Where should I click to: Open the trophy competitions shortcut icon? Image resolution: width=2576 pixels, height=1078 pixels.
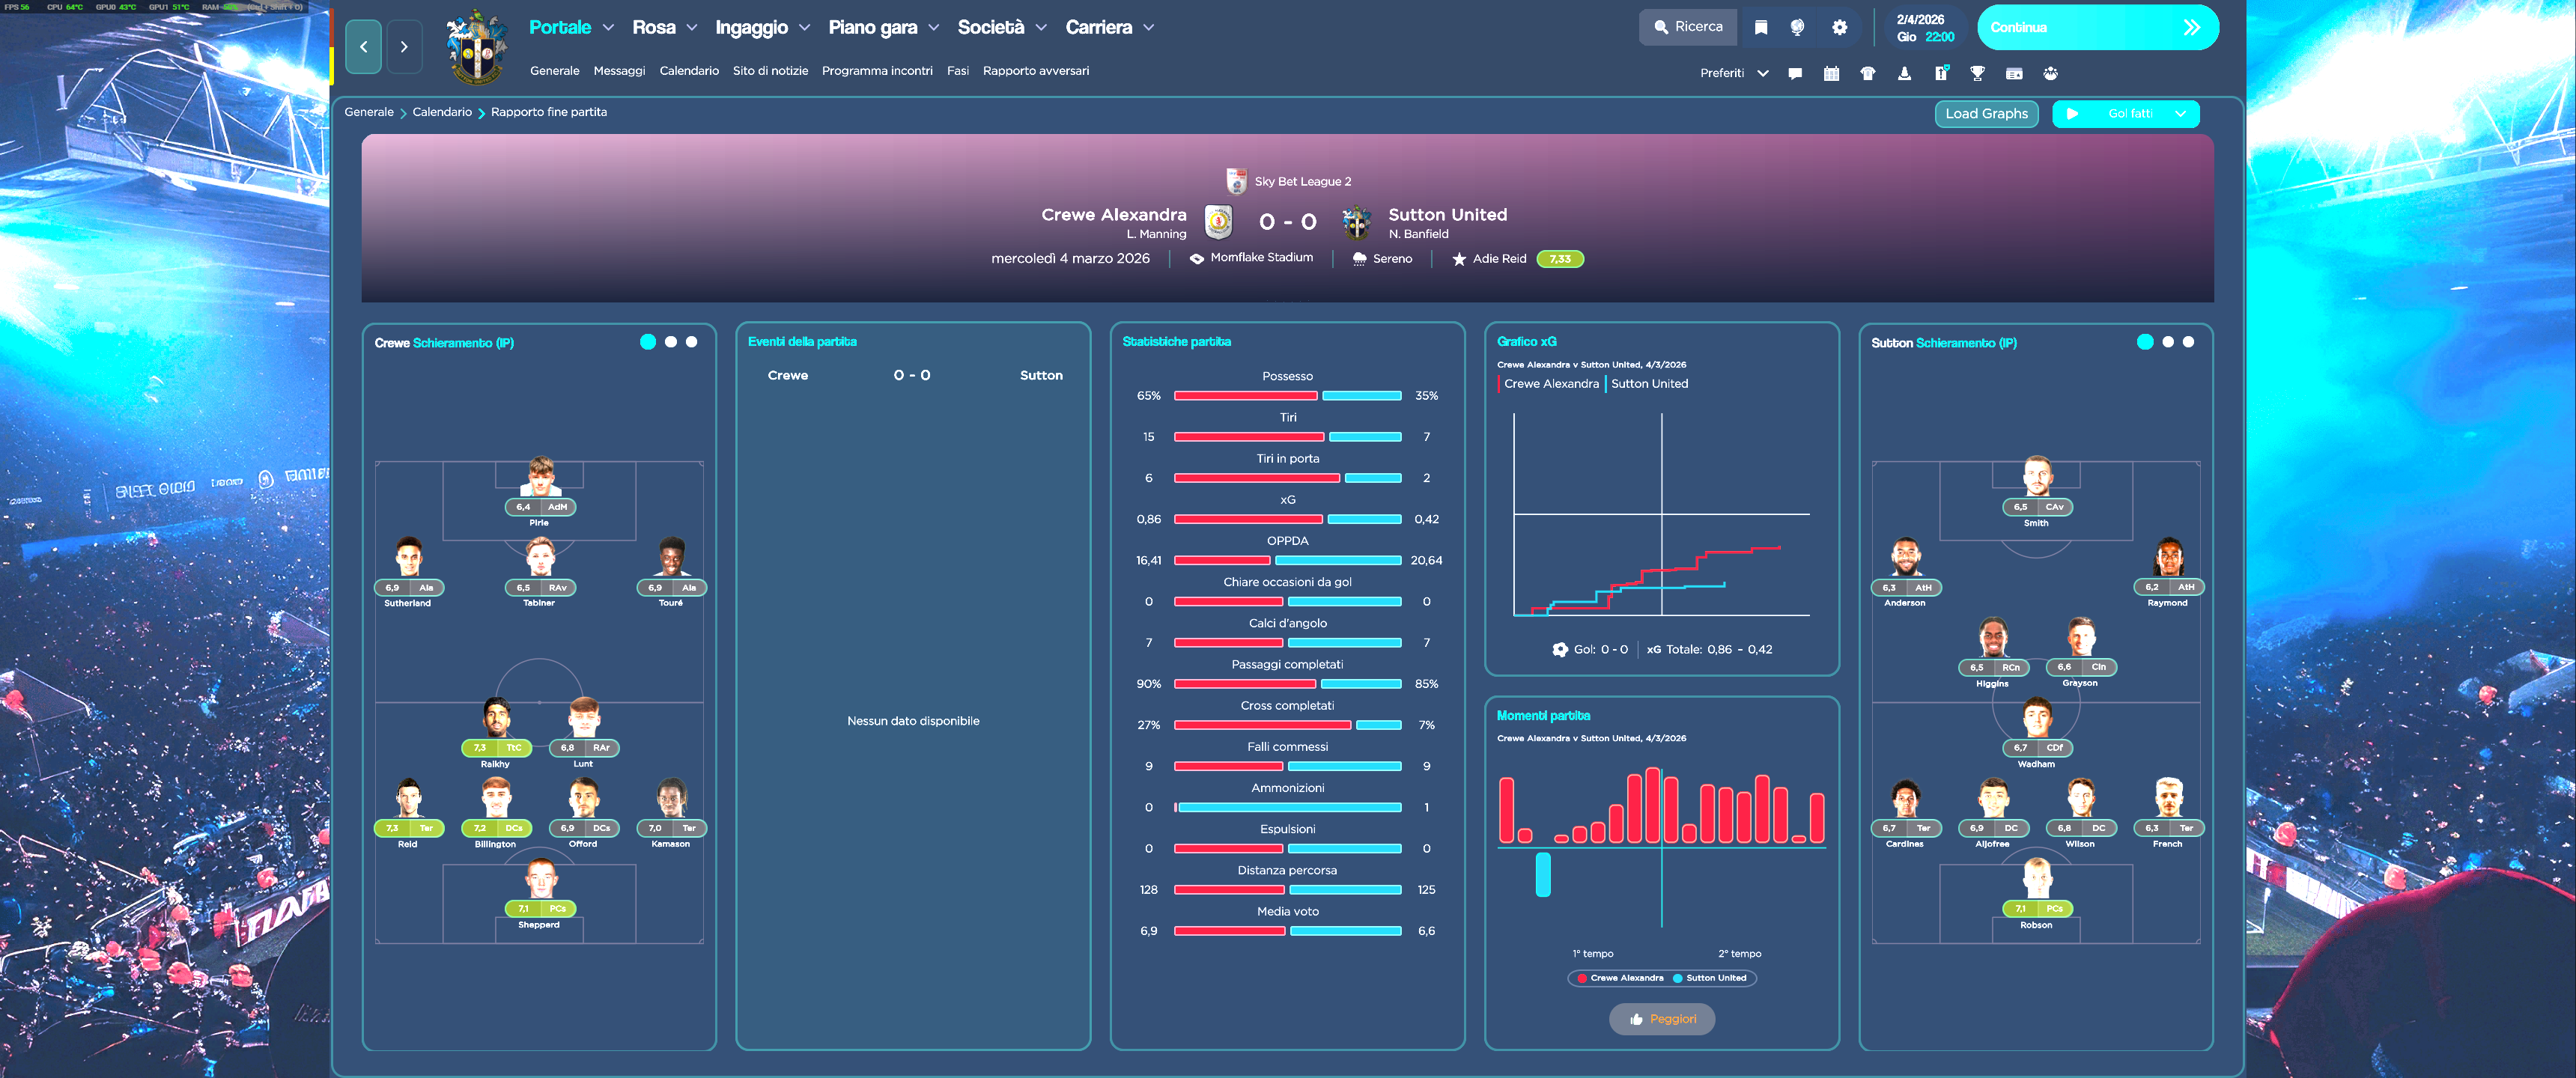(x=1977, y=73)
